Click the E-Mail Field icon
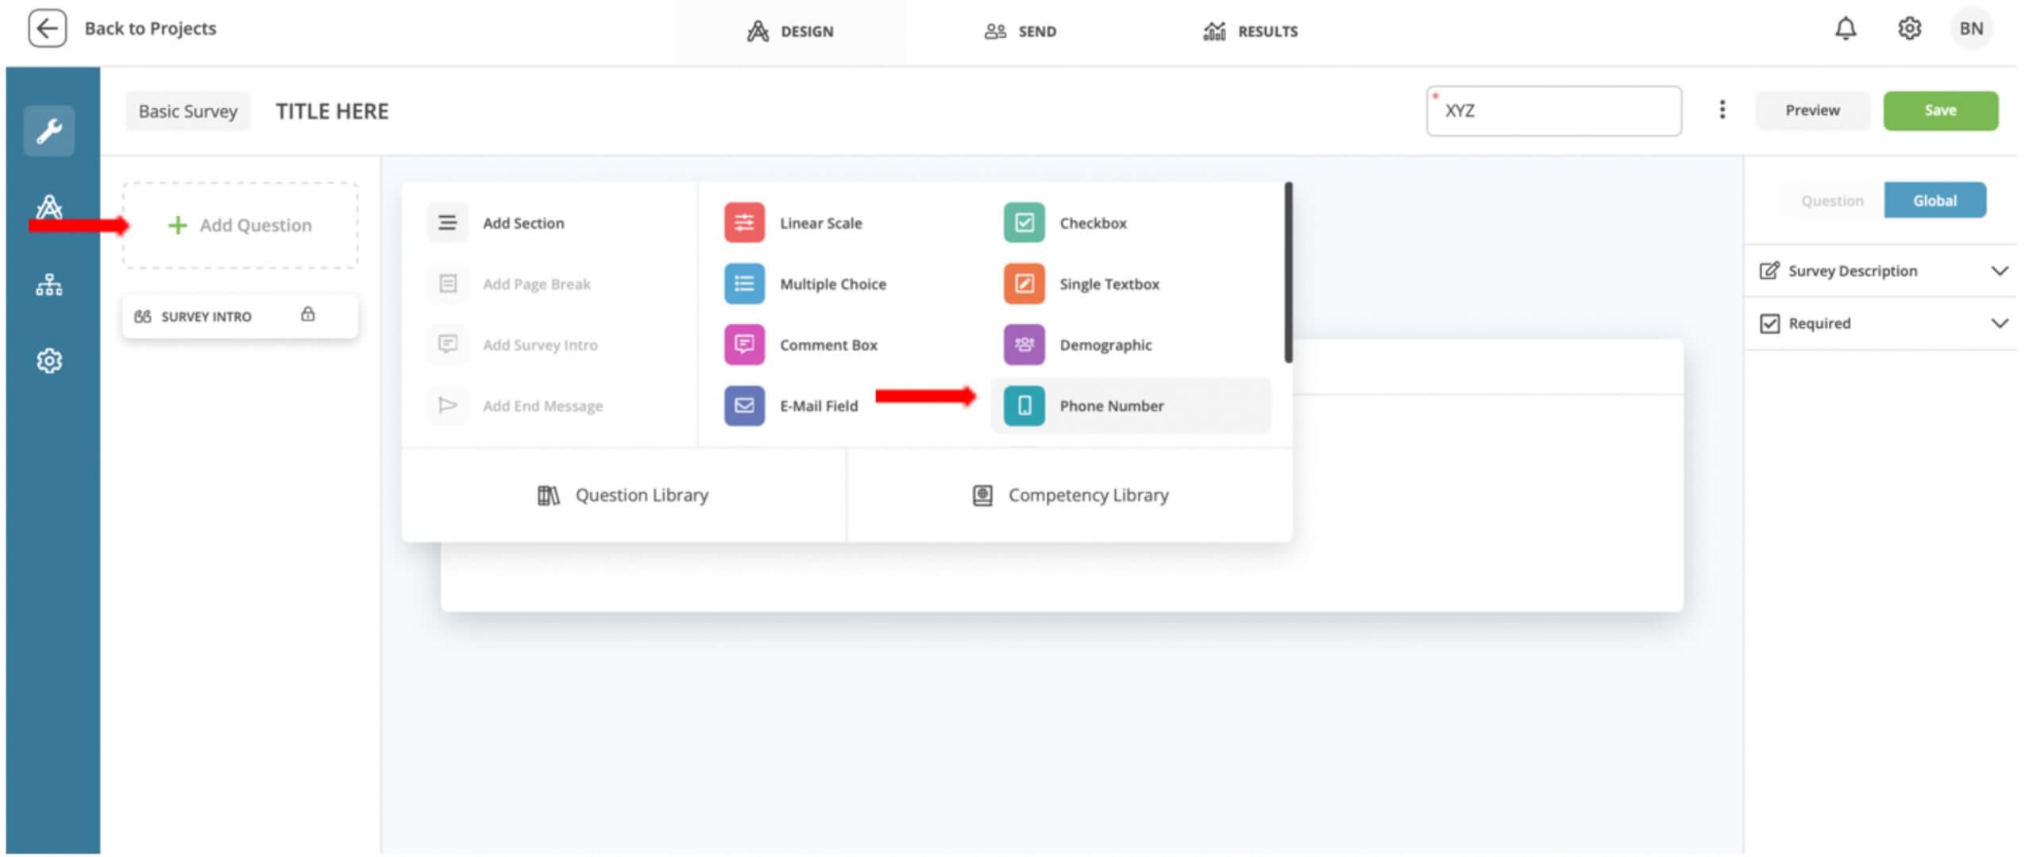Image resolution: width=2033 pixels, height=857 pixels. (744, 406)
